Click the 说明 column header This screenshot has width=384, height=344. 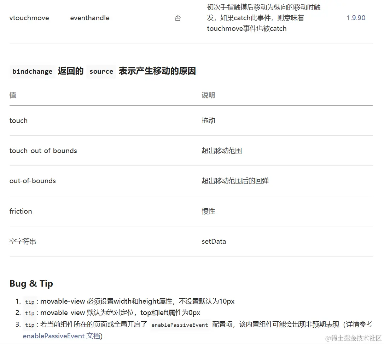pyautogui.click(x=208, y=95)
